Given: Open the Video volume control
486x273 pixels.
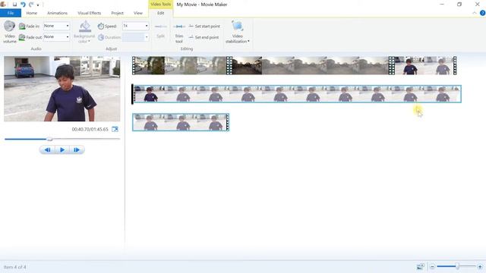Looking at the screenshot, I should point(10,32).
